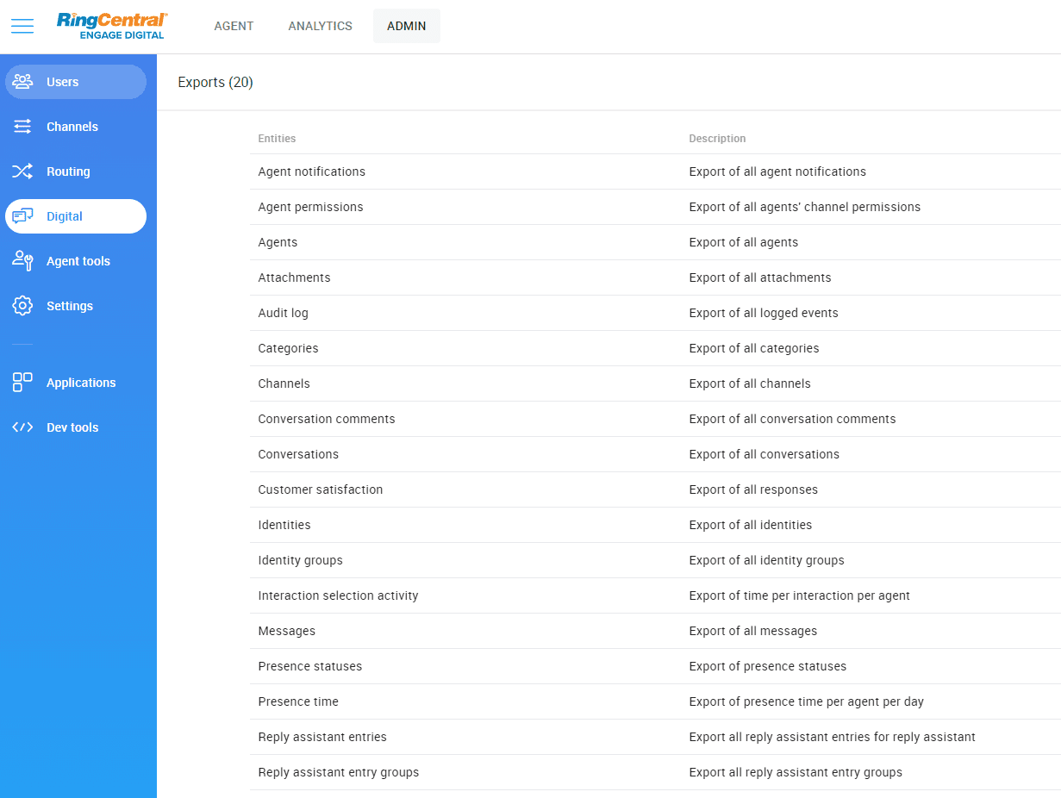Image resolution: width=1061 pixels, height=798 pixels.
Task: Click the Users people icon in sidebar
Action: pyautogui.click(x=22, y=82)
